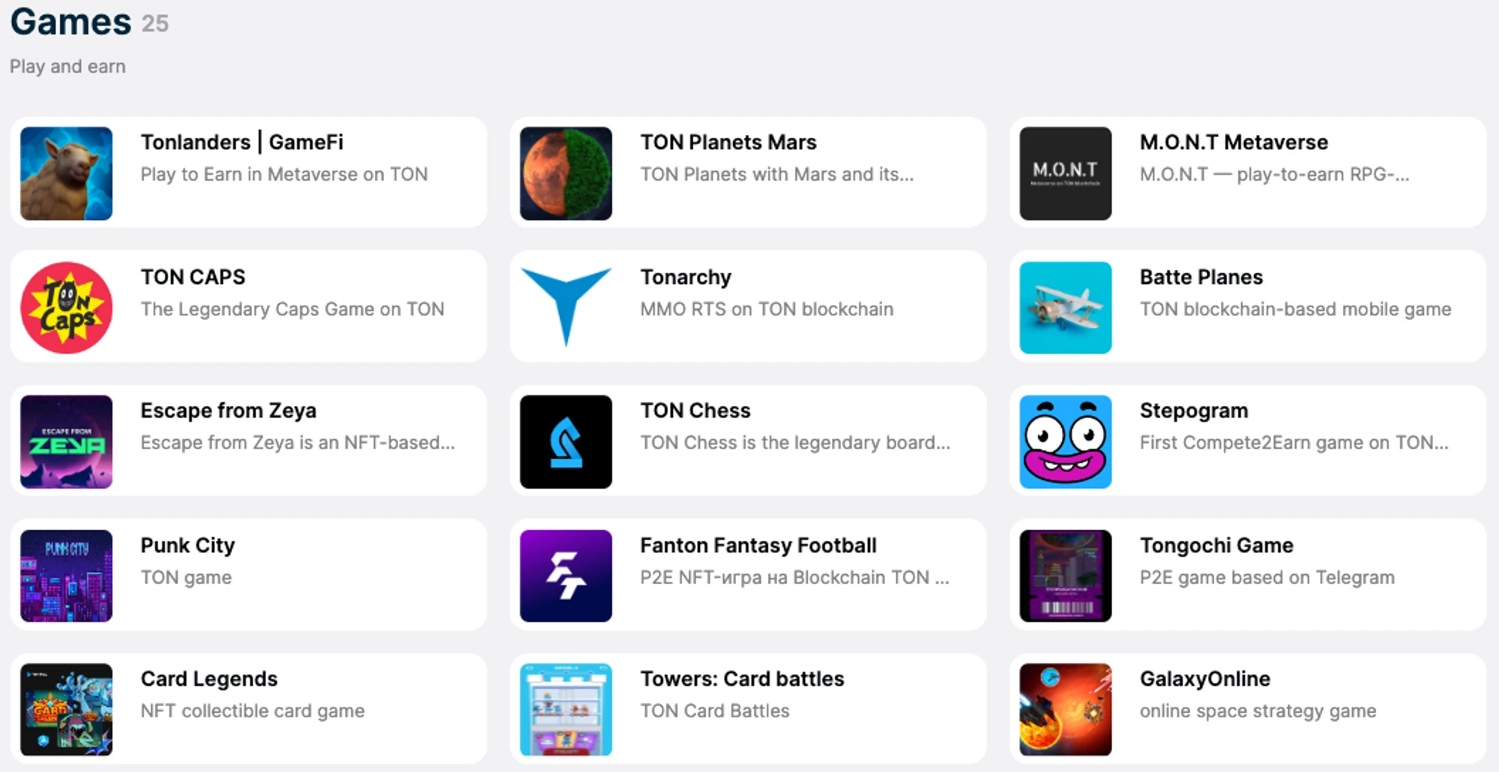The width and height of the screenshot is (1499, 772).
Task: Open the TON Planets Mars planet icon
Action: tap(566, 173)
